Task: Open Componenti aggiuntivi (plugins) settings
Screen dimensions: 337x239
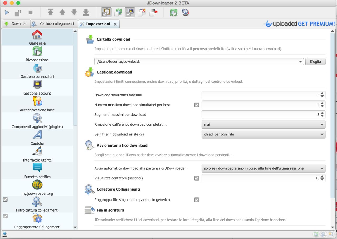Action: tap(37, 120)
